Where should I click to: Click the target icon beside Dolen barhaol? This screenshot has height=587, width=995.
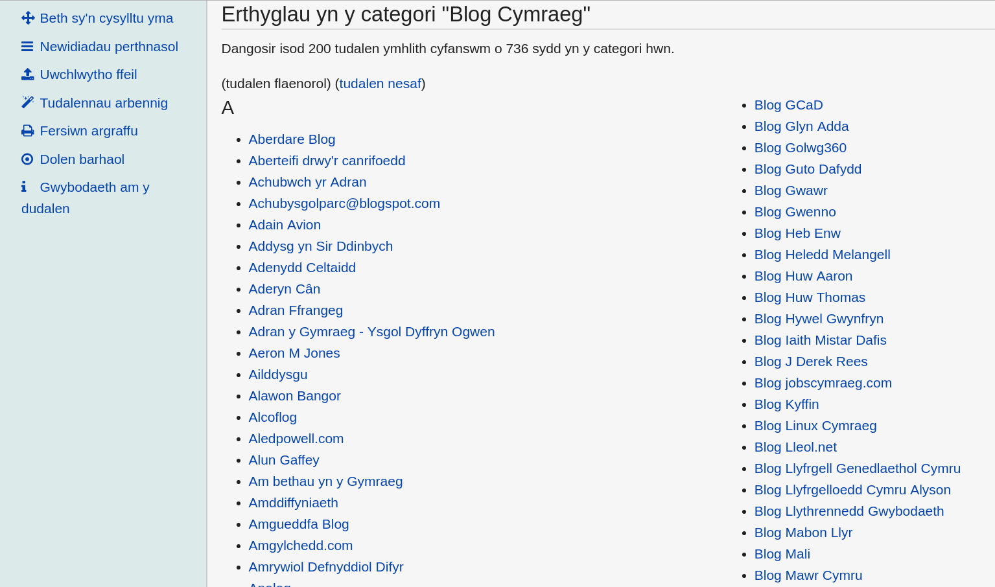(x=27, y=159)
